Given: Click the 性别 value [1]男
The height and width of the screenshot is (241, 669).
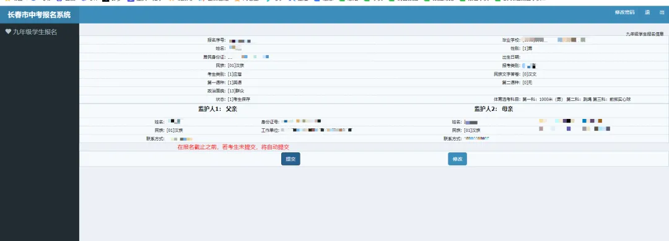Looking at the screenshot, I should click(527, 48).
